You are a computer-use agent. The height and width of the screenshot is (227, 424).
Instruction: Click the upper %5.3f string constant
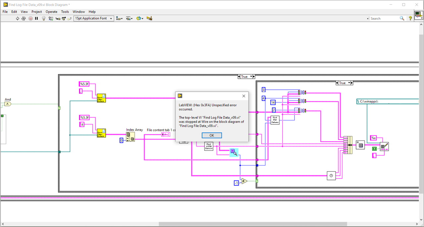point(84,84)
